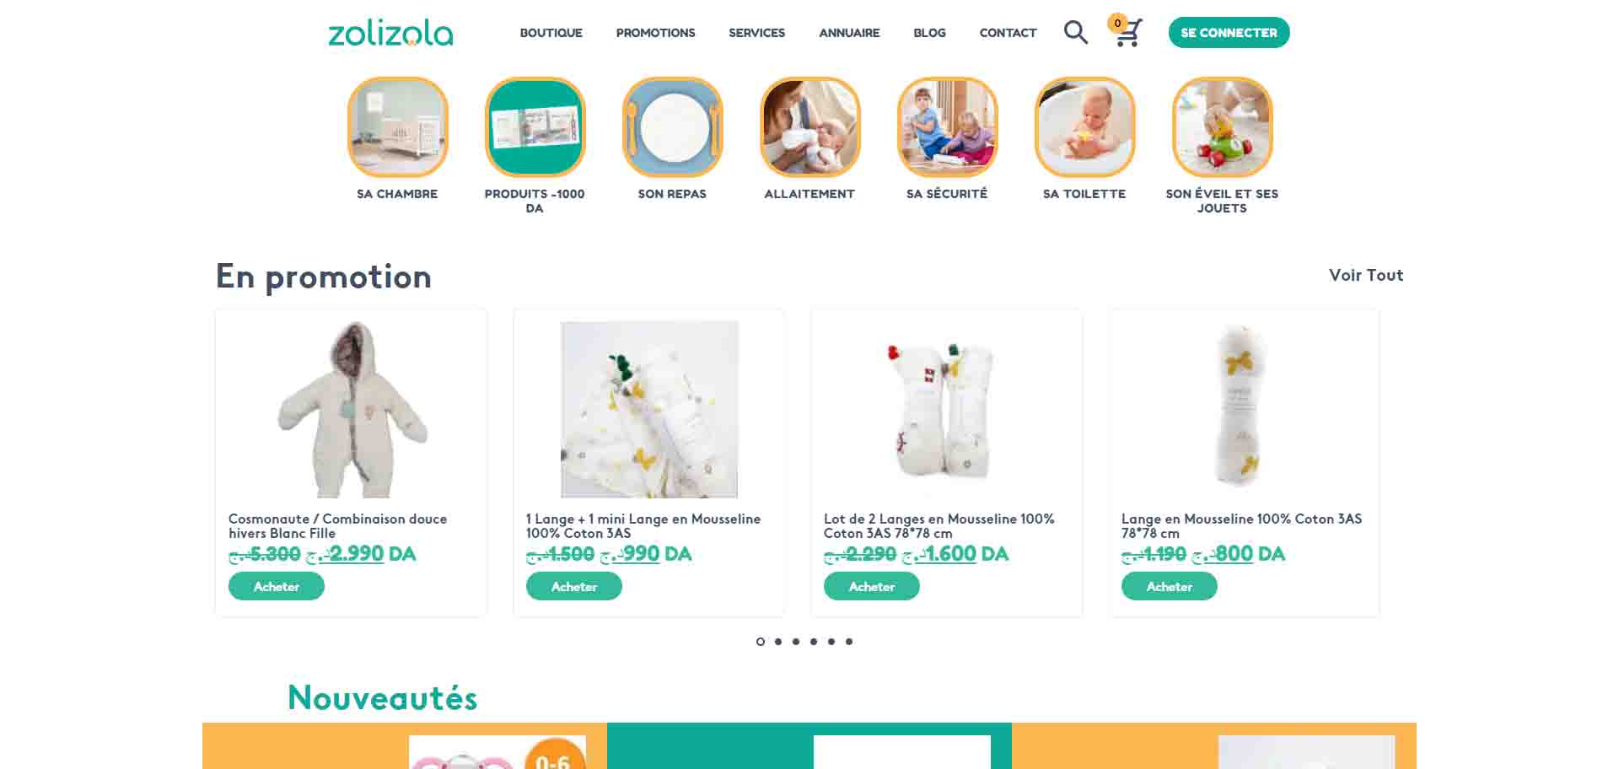
Task: Open the Boutique menu
Action: (551, 33)
